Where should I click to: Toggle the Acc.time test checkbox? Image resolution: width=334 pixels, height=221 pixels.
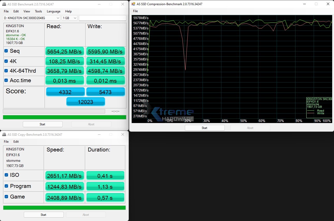[6, 80]
